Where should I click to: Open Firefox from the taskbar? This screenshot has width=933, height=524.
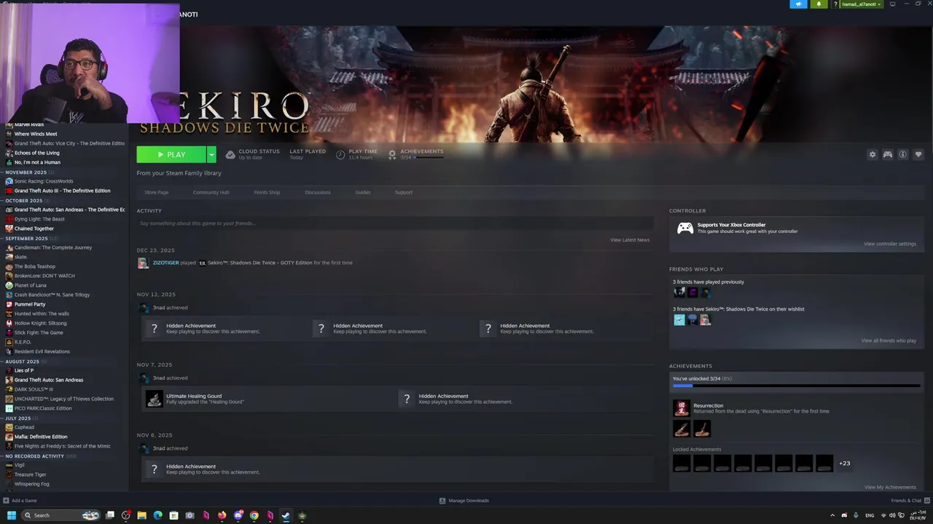click(222, 515)
